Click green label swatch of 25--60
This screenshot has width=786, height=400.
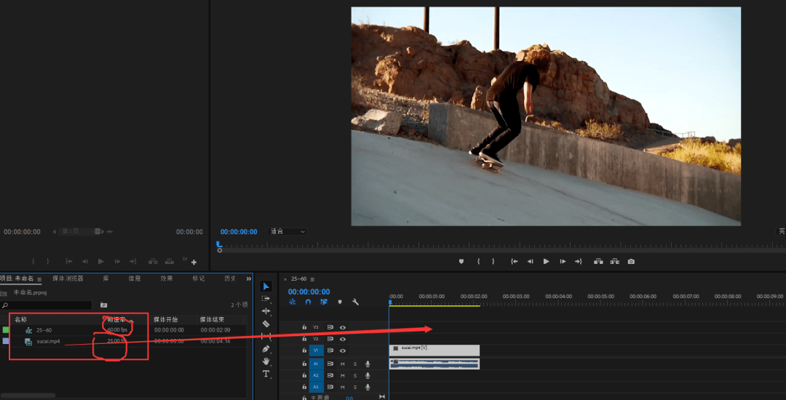(x=6, y=330)
